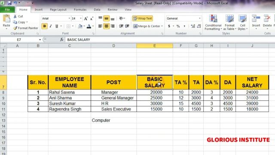275x155 pixels.
Task: Open the Number dialog launcher
Action: (200, 34)
